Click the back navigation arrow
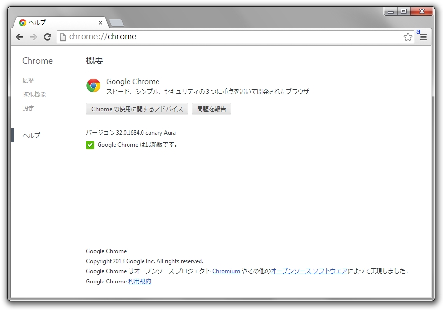This screenshot has width=443, height=310. tap(19, 37)
